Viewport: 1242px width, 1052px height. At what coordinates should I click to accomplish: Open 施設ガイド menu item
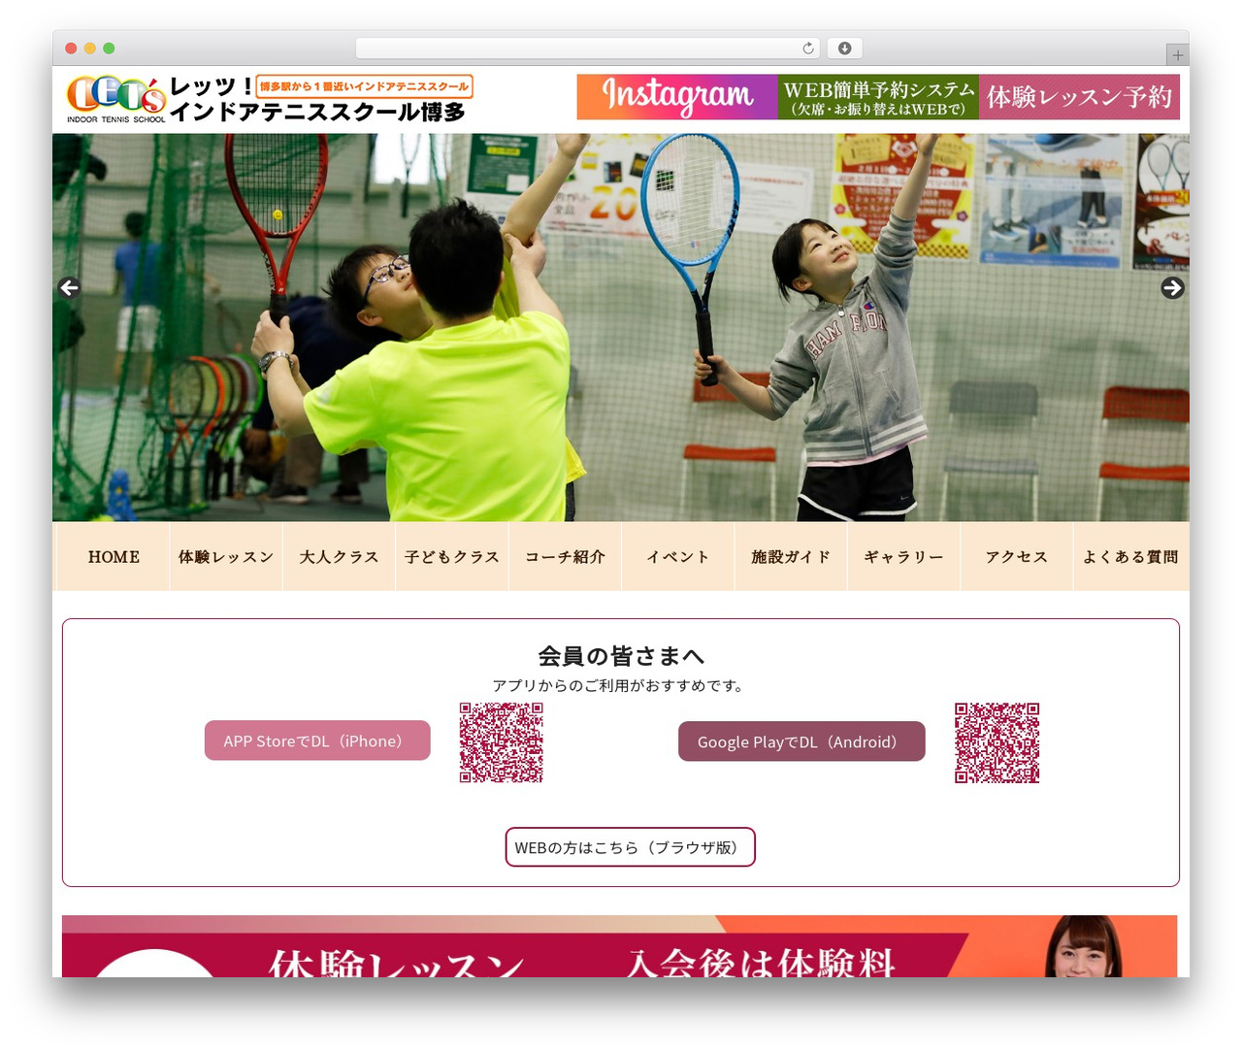pos(791,557)
